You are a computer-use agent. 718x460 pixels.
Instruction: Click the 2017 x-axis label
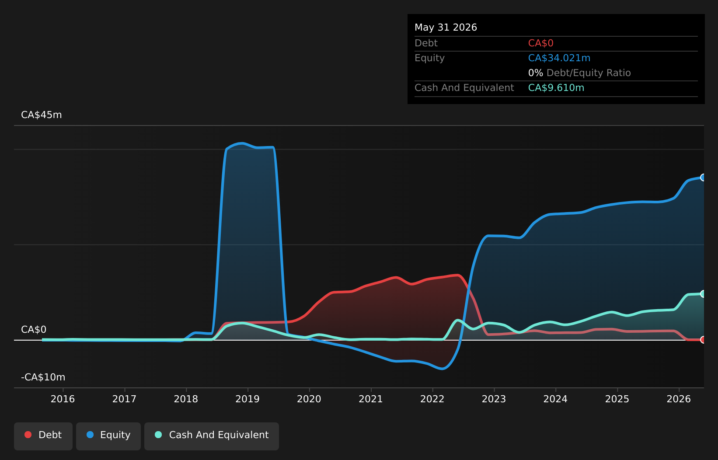point(125,399)
